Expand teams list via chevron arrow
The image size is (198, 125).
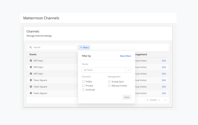pos(129,70)
